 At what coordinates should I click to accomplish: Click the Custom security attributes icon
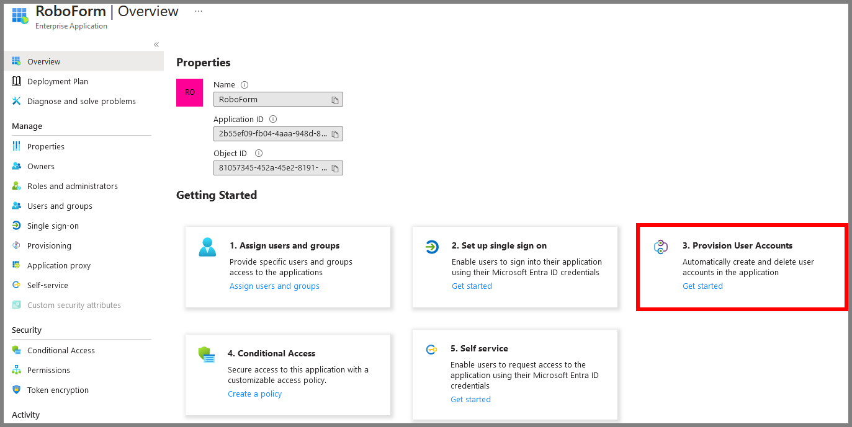[x=16, y=305]
